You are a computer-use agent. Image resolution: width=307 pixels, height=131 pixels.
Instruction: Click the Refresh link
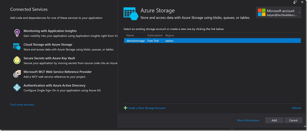pyautogui.click(x=296, y=108)
